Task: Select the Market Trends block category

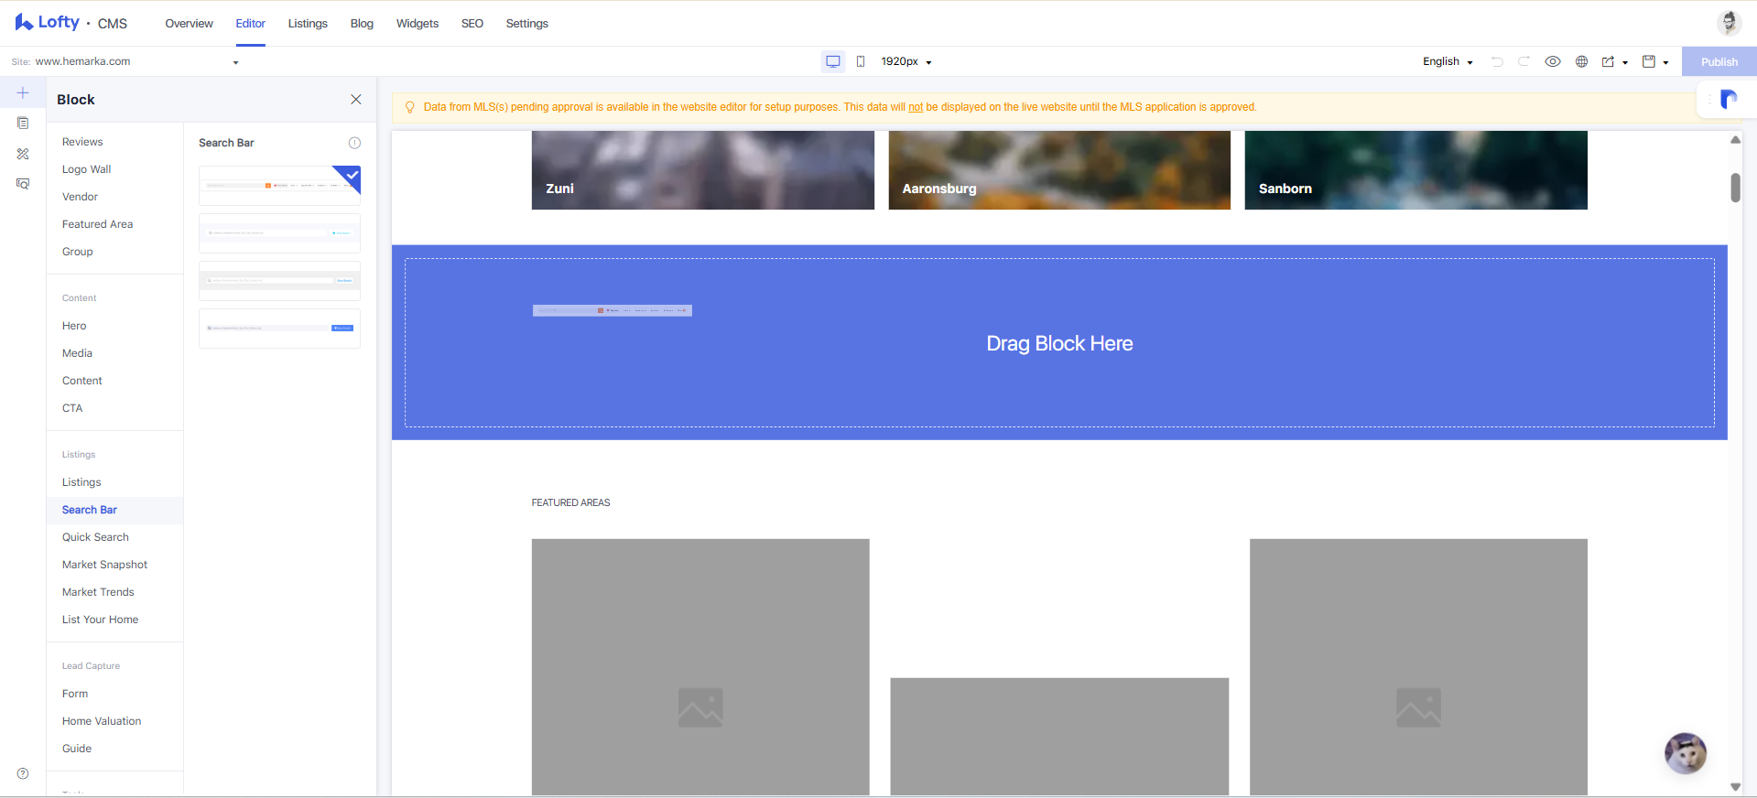Action: tap(98, 592)
